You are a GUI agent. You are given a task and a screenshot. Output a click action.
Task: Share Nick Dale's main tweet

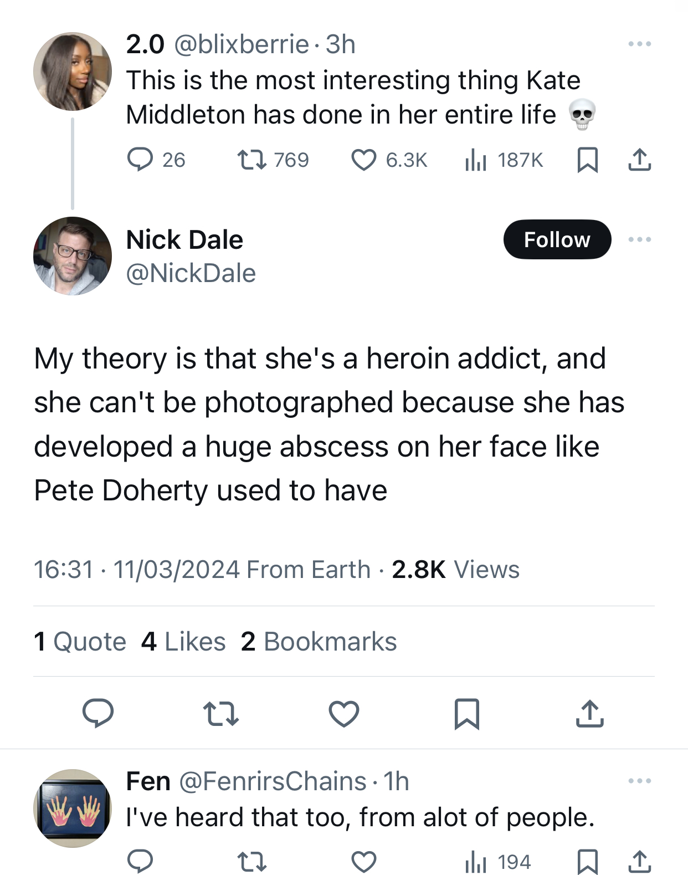pos(589,713)
